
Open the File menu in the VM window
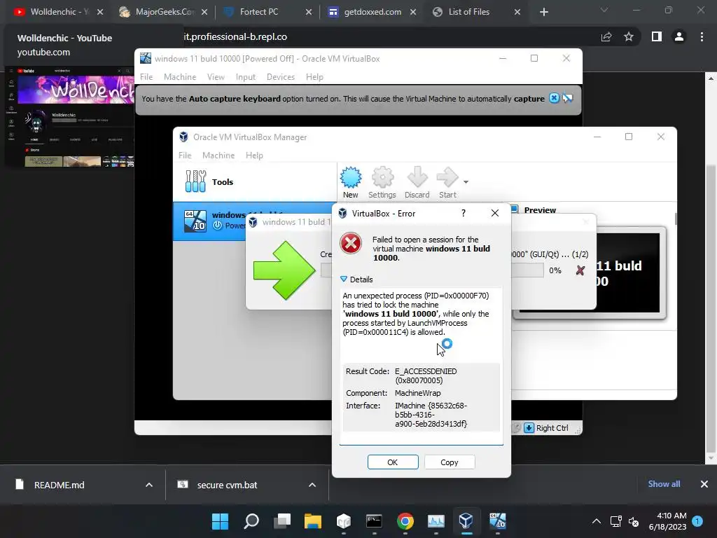[x=146, y=77]
